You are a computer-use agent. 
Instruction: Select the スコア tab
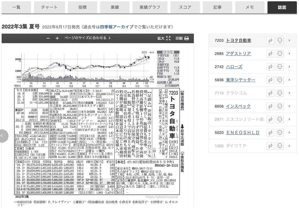[185, 7]
